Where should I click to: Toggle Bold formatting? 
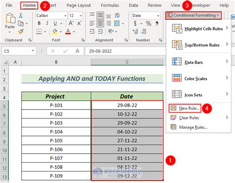pyautogui.click(x=39, y=23)
